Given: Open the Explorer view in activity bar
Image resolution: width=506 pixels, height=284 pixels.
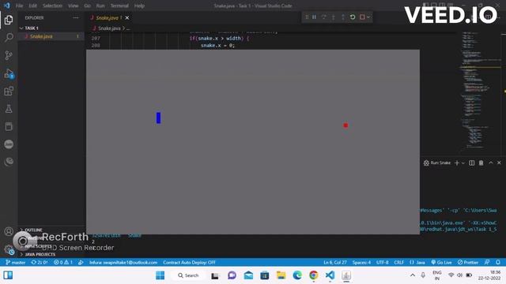Looking at the screenshot, I should pyautogui.click(x=9, y=20).
